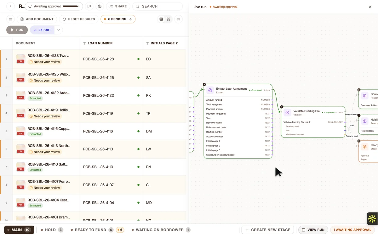Click the Search field

tap(157, 6)
